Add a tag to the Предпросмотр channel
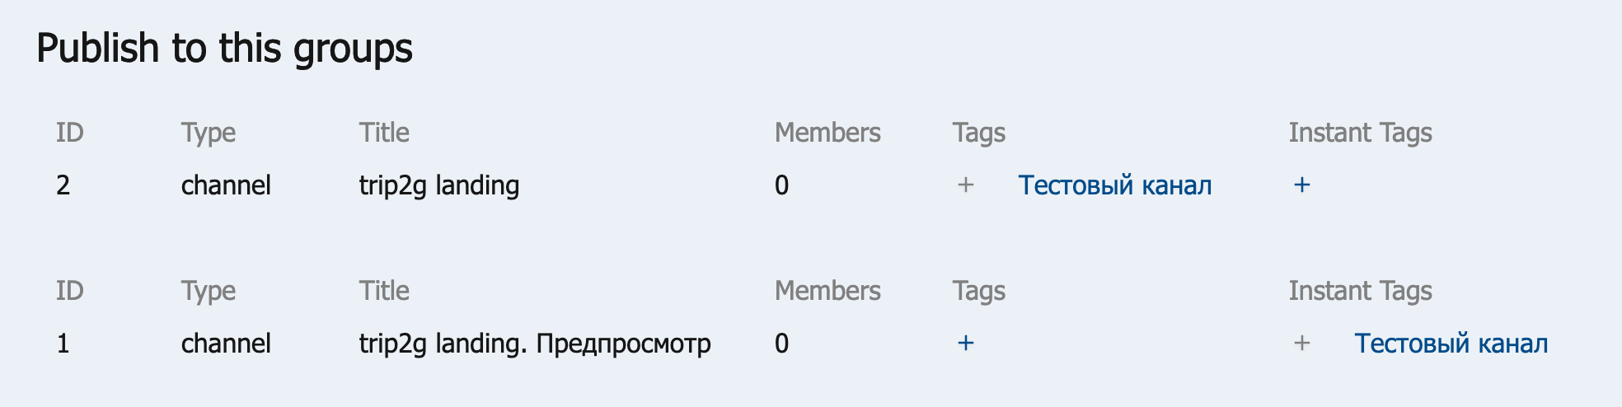The height and width of the screenshot is (407, 1622). (965, 344)
